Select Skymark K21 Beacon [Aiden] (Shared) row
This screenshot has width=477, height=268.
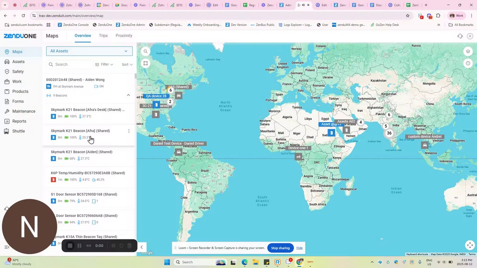pyautogui.click(x=89, y=155)
